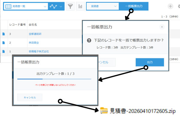The width and height of the screenshot is (180, 120).
Task: Open record 2 details via document icon
Action: click(4, 43)
